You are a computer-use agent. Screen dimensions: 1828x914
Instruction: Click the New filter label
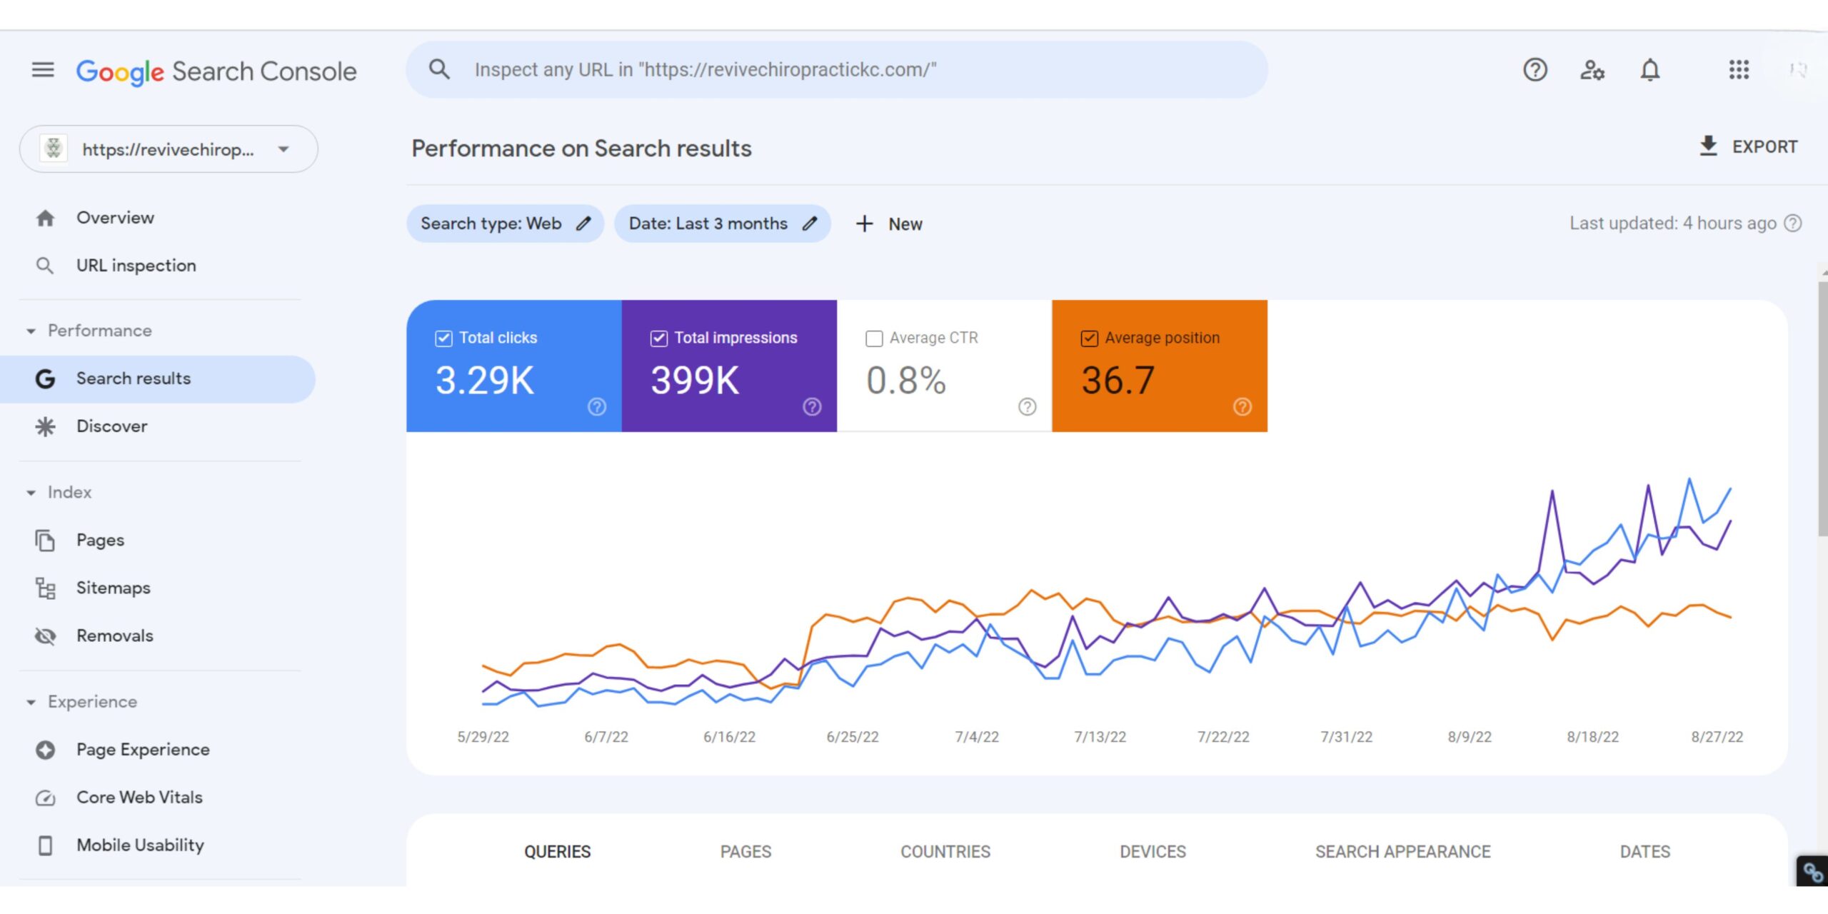[905, 224]
